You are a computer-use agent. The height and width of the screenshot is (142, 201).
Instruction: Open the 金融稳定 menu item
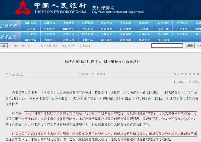(126, 23)
